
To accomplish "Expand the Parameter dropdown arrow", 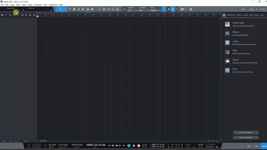I will pos(23,10).
